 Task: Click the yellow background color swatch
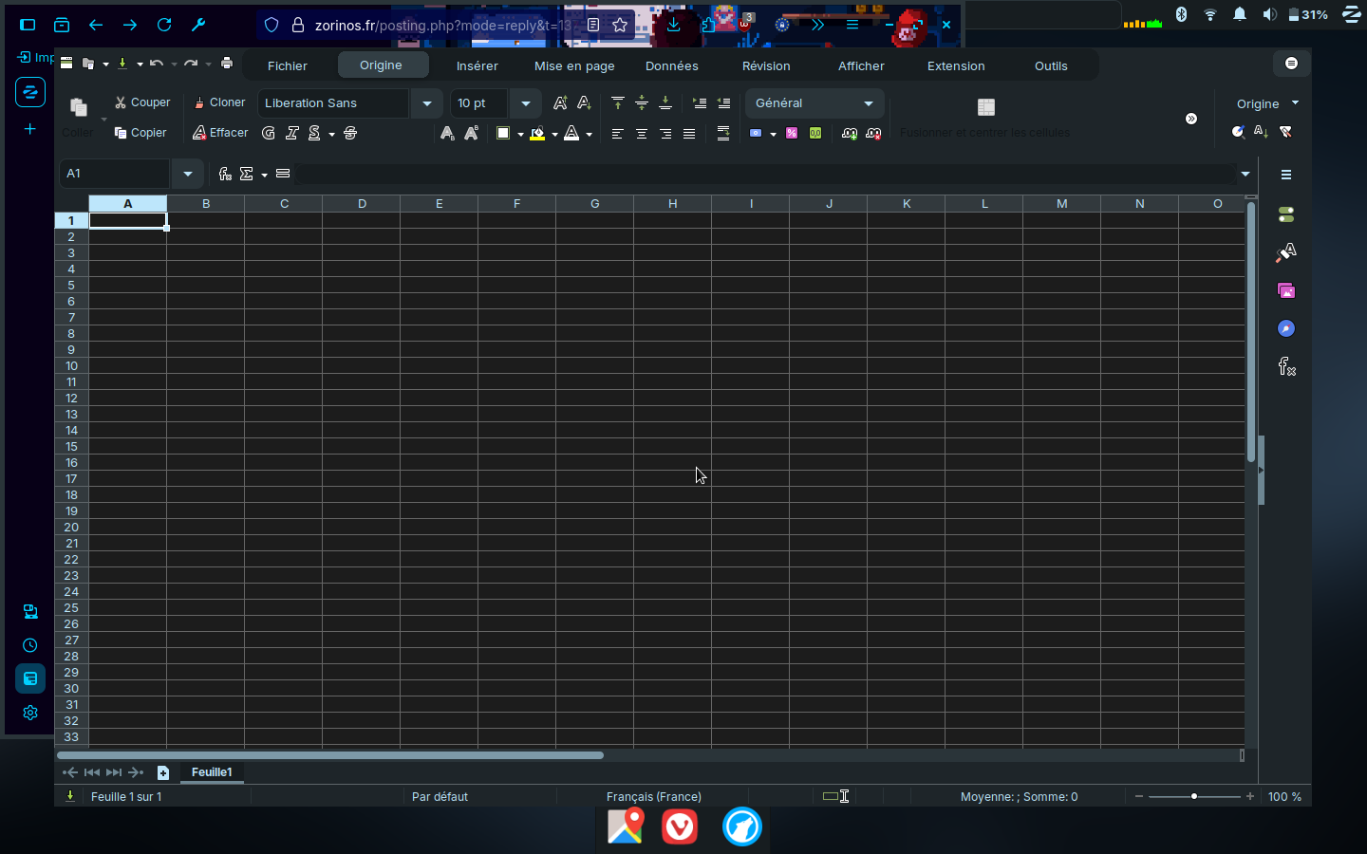[x=537, y=134]
